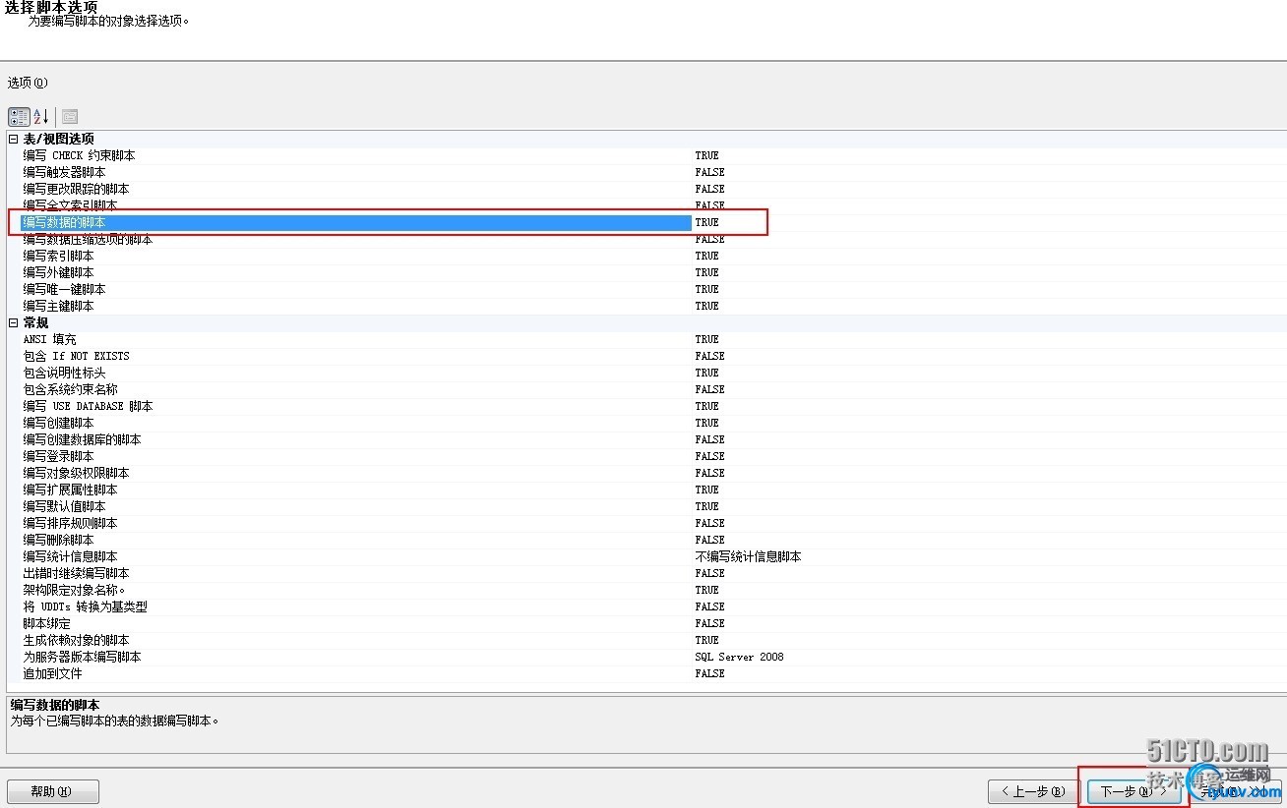This screenshot has width=1287, height=808.
Task: Select the 编写扩展属性脚本 option
Action: point(71,490)
